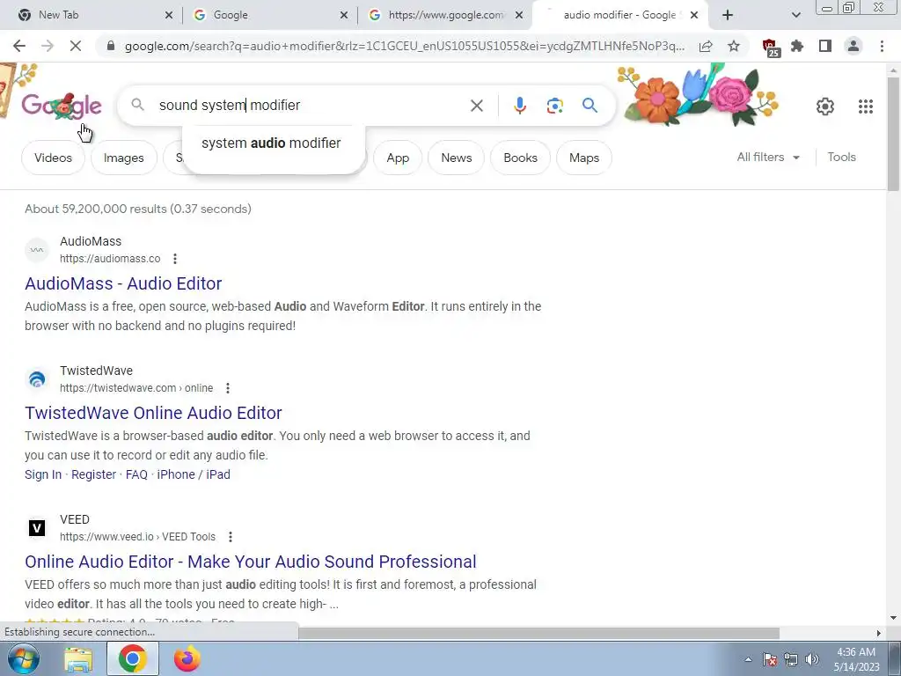Switch to the https://www.google.com tab
The height and width of the screenshot is (676, 901).
click(x=445, y=15)
